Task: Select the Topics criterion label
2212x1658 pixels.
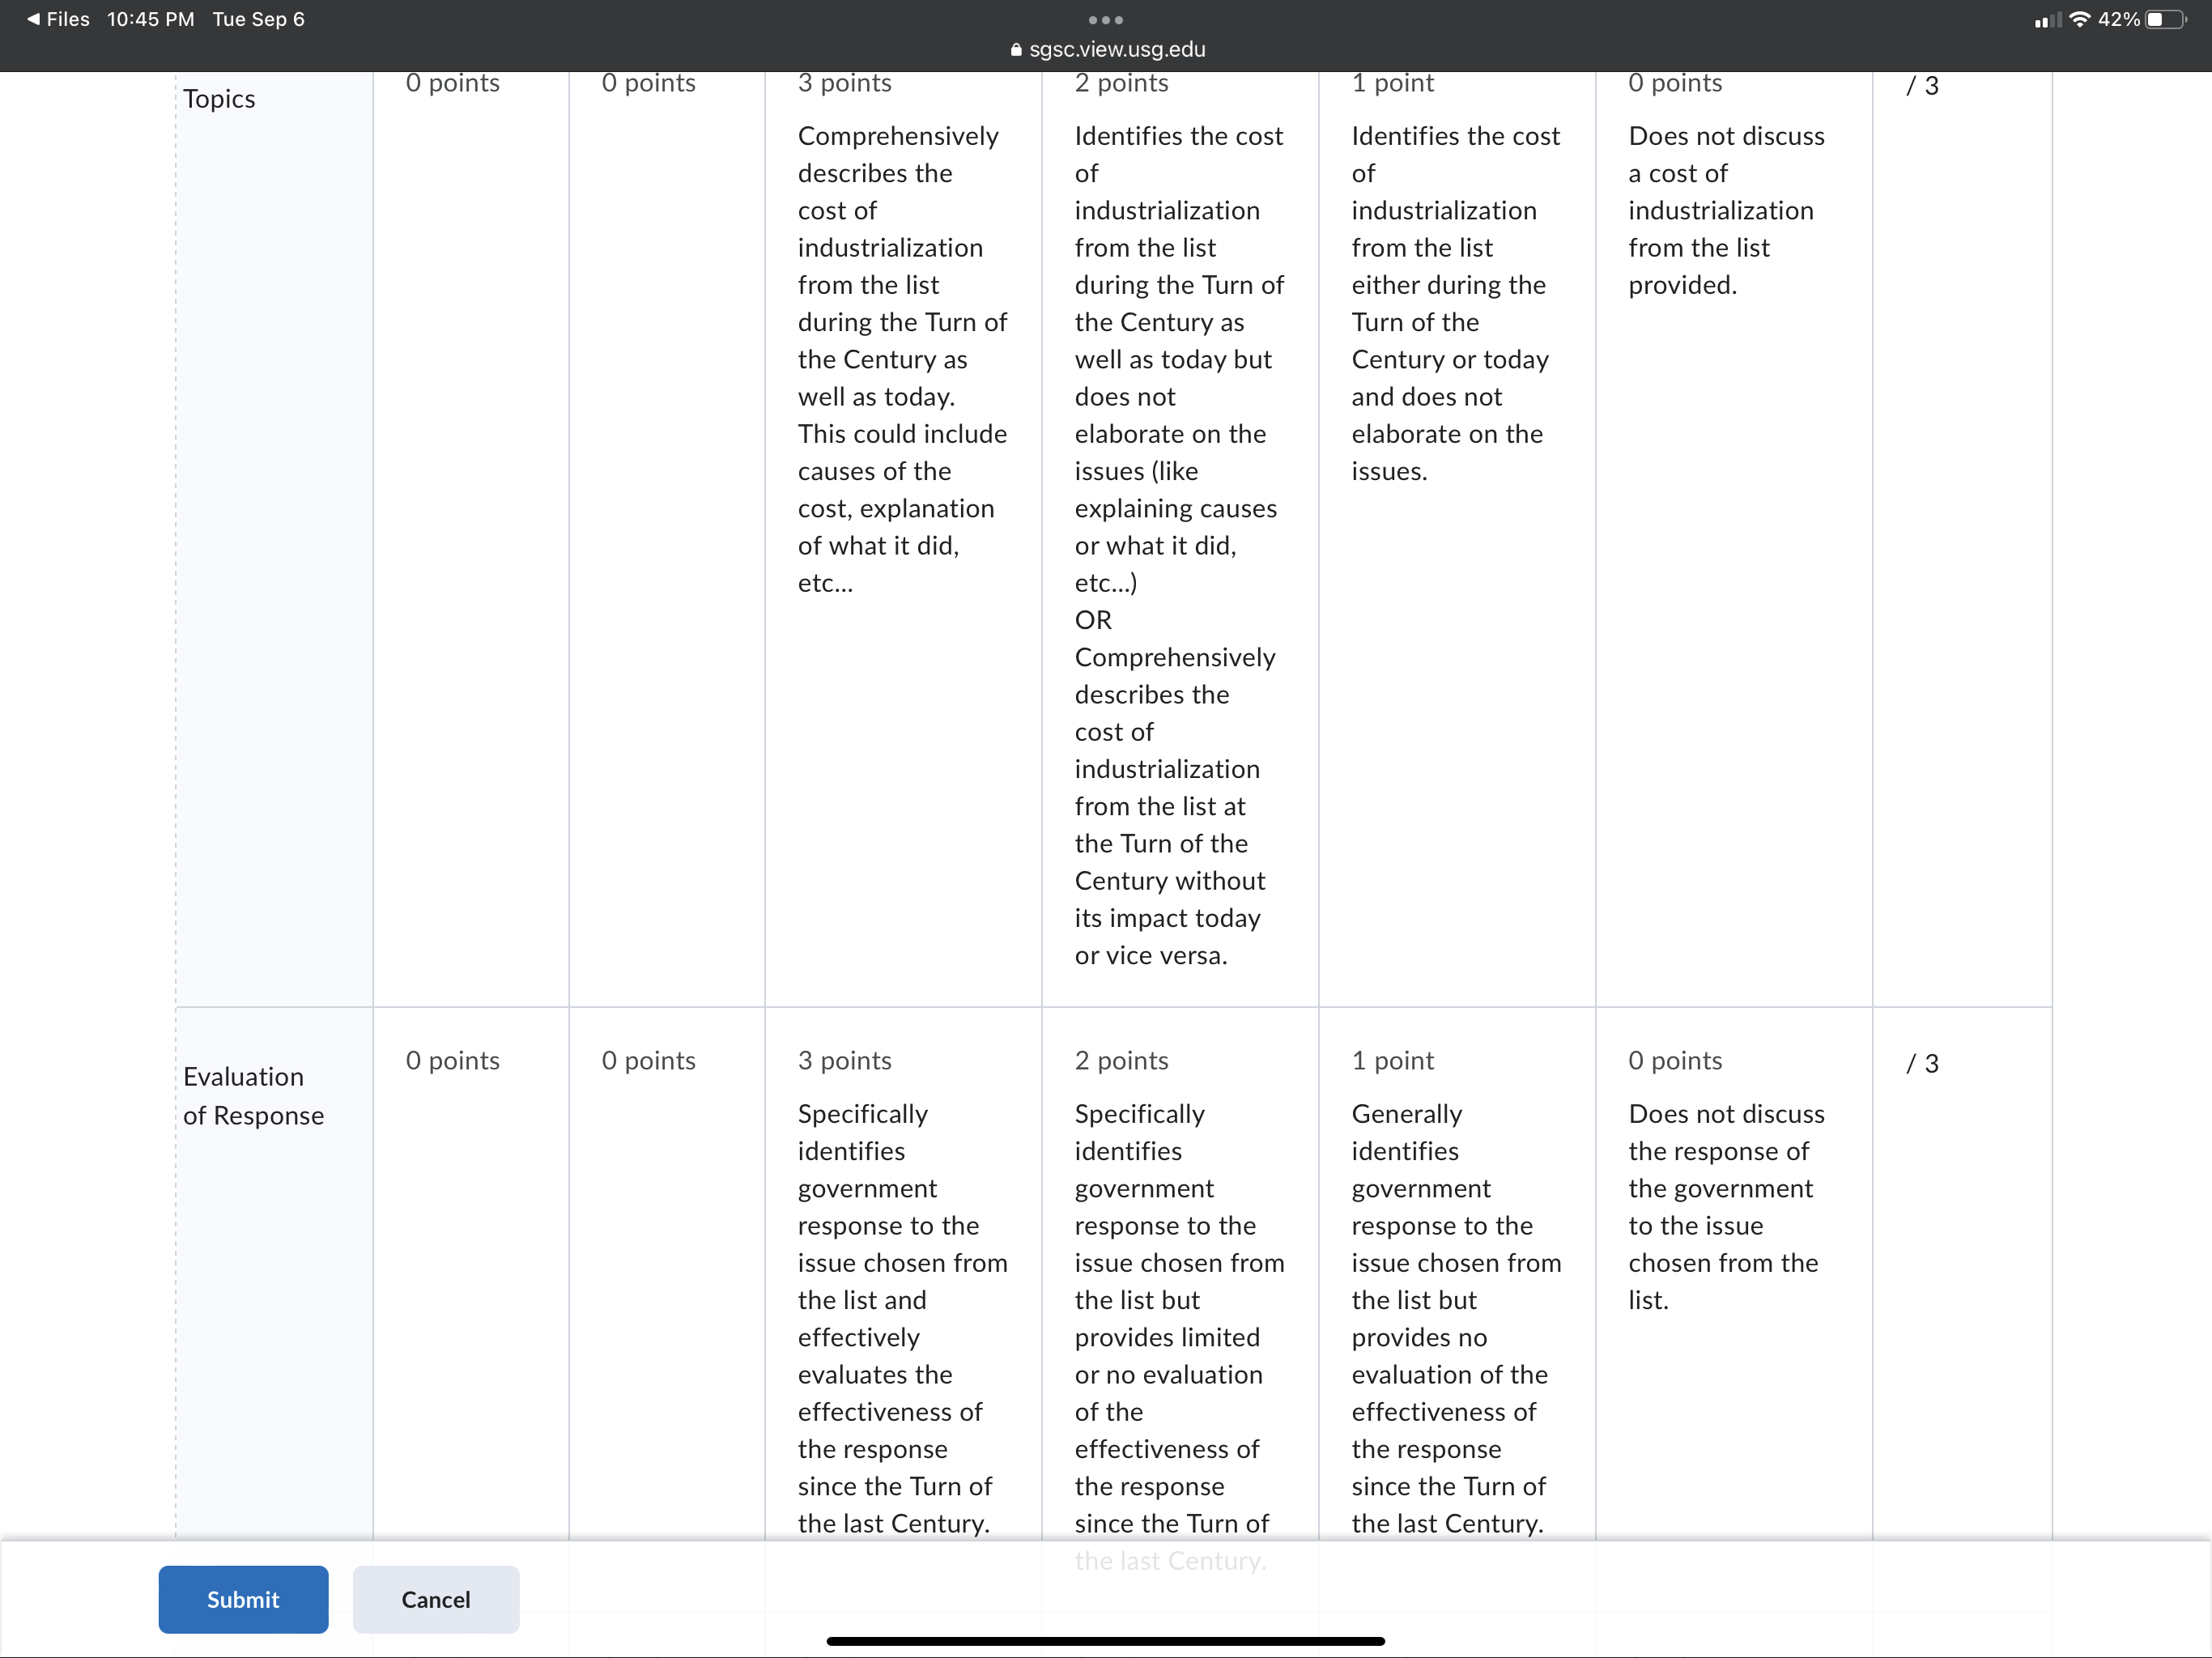Action: [x=219, y=99]
